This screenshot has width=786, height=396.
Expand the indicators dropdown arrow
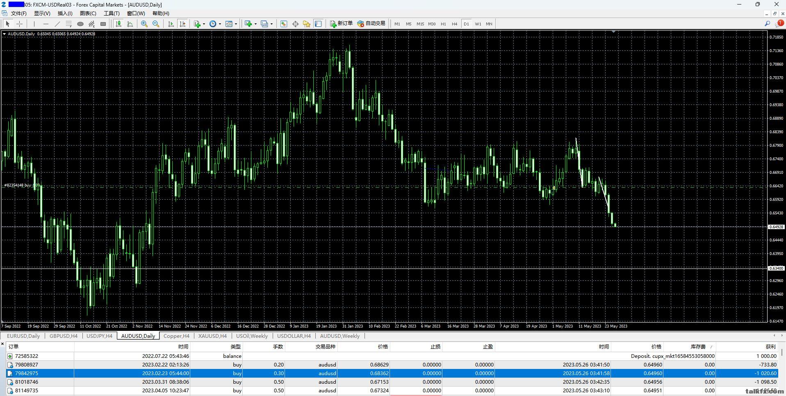click(x=204, y=24)
